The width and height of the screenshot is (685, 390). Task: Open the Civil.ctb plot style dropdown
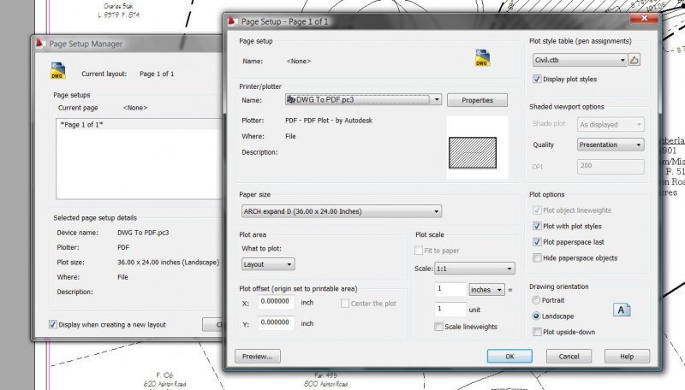click(x=580, y=60)
